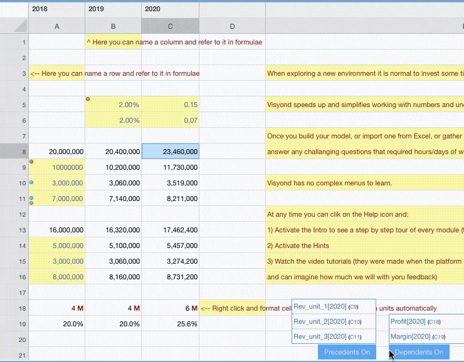
Task: Click the red marker in cell A9
Action: [31, 162]
